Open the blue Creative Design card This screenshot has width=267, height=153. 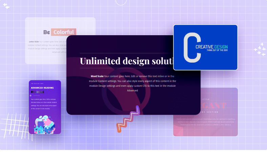[x=205, y=47]
